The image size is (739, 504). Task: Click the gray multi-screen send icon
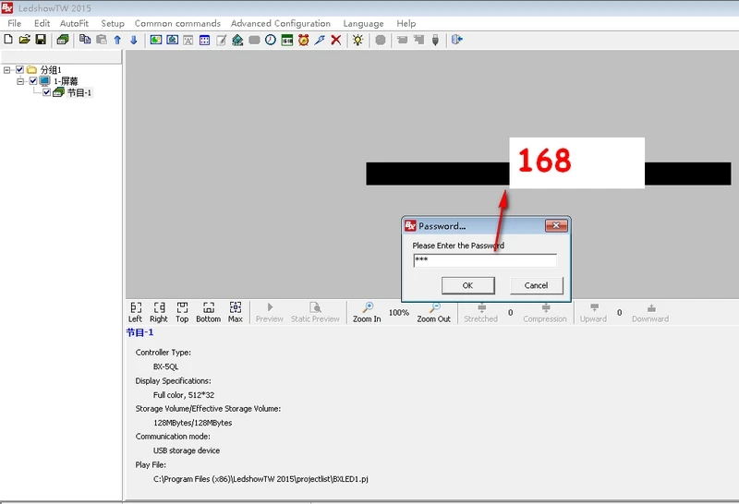[419, 40]
